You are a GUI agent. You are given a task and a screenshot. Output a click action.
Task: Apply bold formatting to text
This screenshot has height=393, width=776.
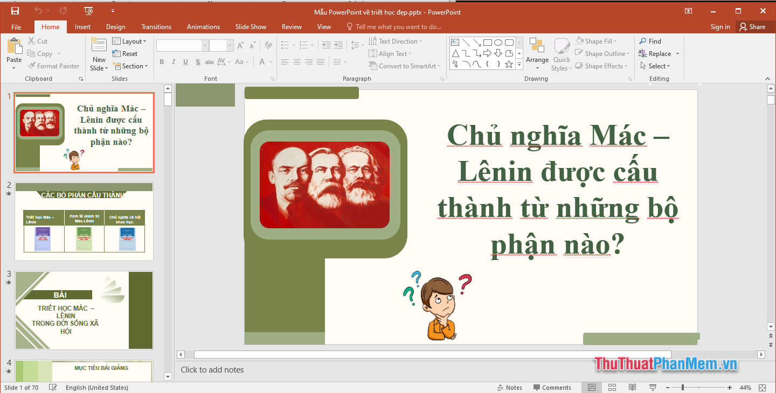point(162,62)
